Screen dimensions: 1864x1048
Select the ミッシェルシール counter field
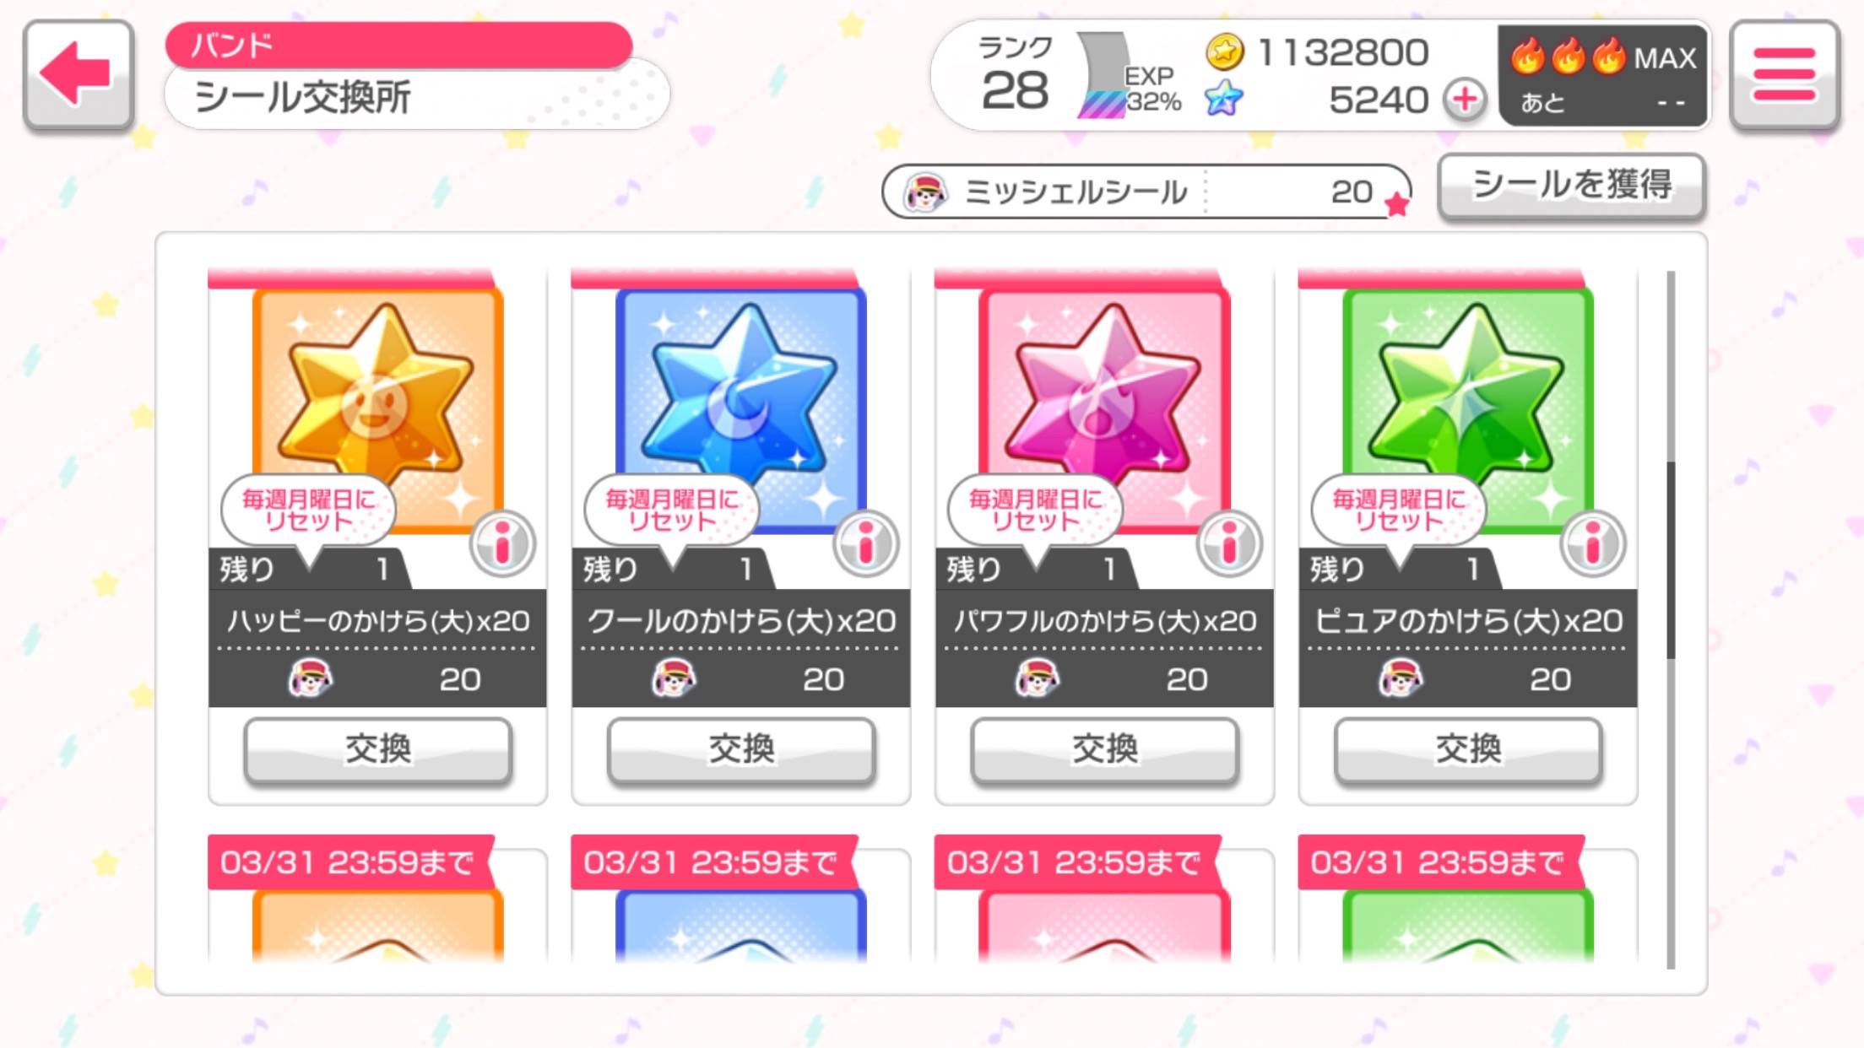1146,192
